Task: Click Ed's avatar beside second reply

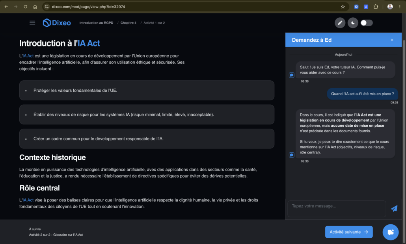Action: 292,155
